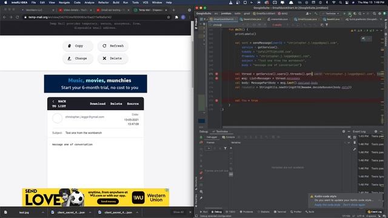
Task: Toggle breakpoint on val msg line
Action: pos(216,78)
